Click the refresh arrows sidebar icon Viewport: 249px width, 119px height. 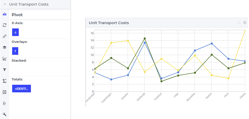(x=5, y=25)
